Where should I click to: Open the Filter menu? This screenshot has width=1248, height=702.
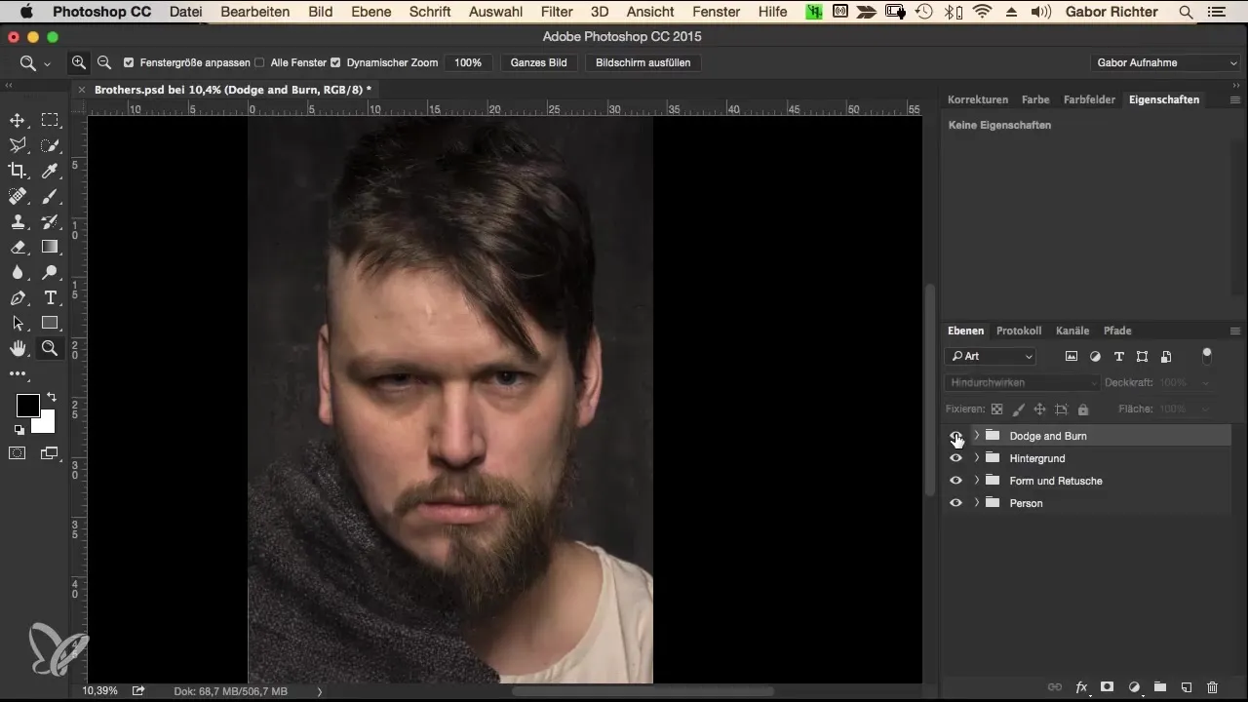click(557, 12)
